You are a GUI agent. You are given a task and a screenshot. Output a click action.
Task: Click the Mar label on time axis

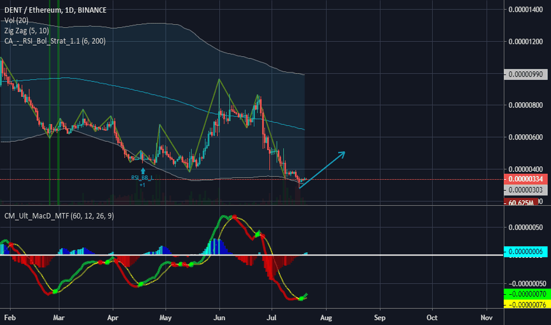59,318
